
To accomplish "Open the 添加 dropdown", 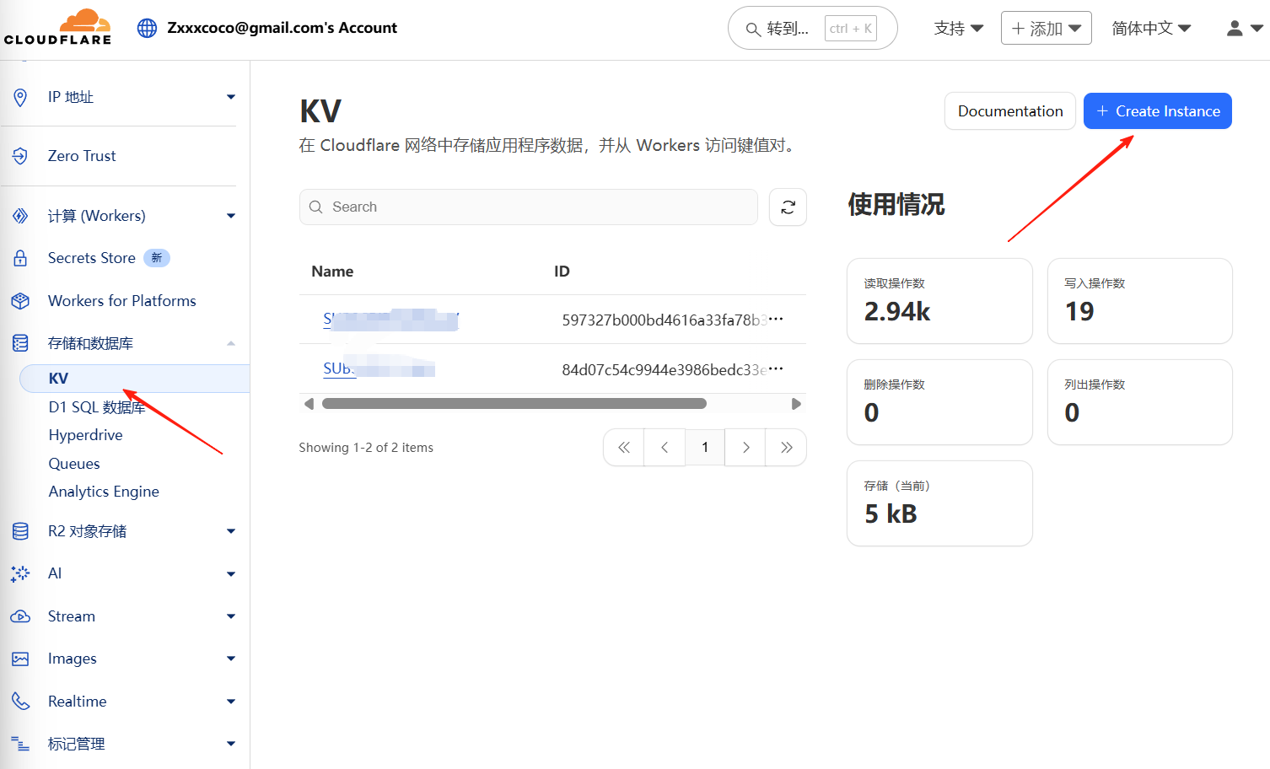I will tap(1047, 28).
